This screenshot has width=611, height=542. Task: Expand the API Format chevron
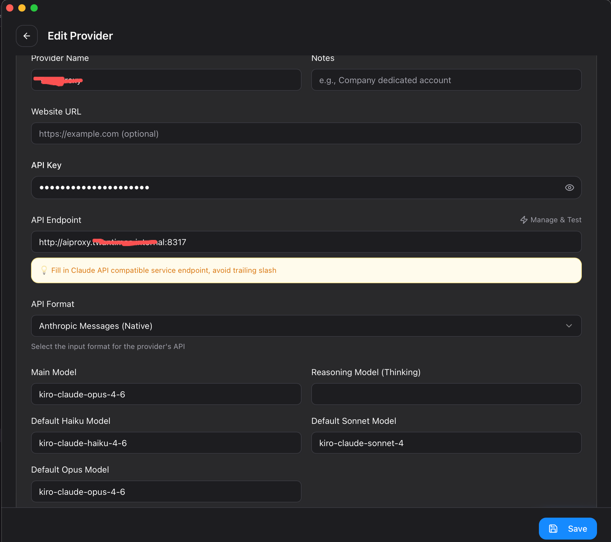569,326
